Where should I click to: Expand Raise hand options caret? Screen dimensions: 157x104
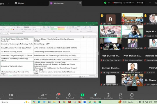coord(74,95)
